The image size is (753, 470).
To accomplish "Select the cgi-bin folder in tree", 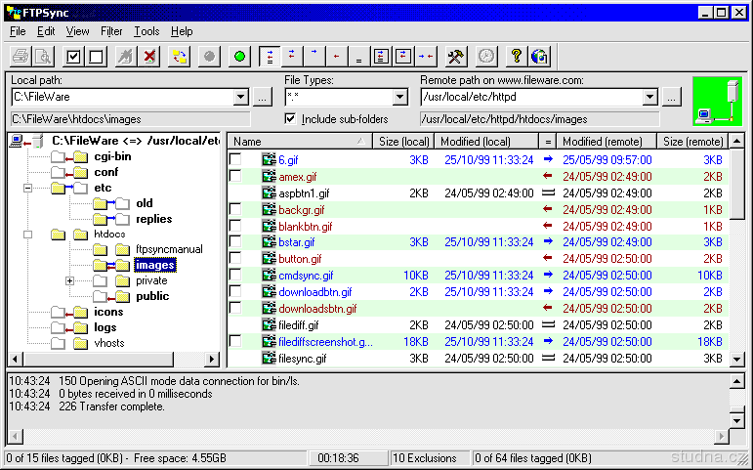I will (x=112, y=156).
